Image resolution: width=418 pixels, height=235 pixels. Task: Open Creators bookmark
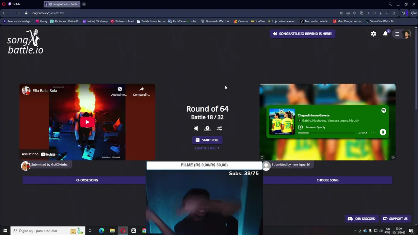point(241,21)
